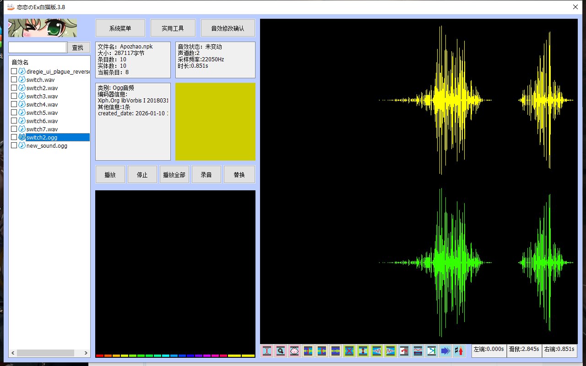
Task: Select switch7.wav in the sound list
Action: pyautogui.click(x=42, y=129)
